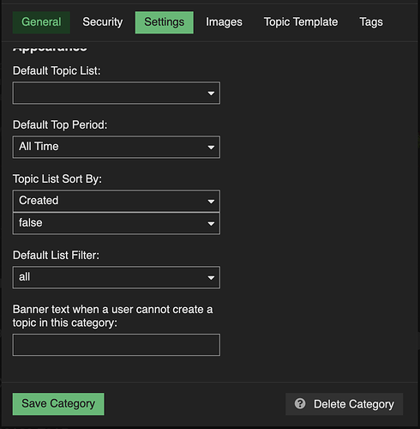Expand the Default Top Period dropdown
The height and width of the screenshot is (429, 420).
(x=117, y=147)
